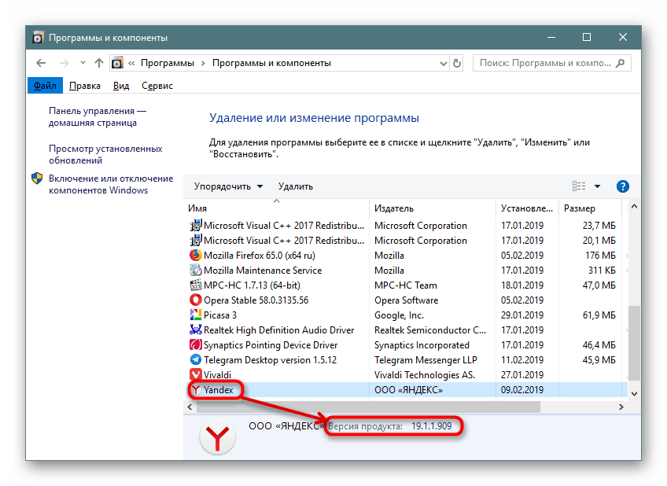This screenshot has width=667, height=486.
Task: Select Realtek High Definition Audio Driver entry
Action: pyautogui.click(x=278, y=330)
